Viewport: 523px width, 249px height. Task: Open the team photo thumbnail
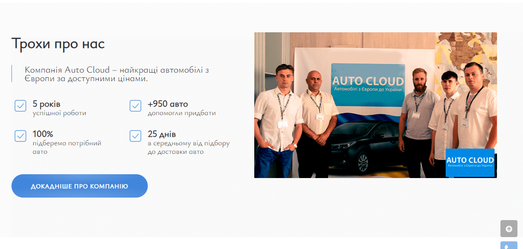pos(376,105)
